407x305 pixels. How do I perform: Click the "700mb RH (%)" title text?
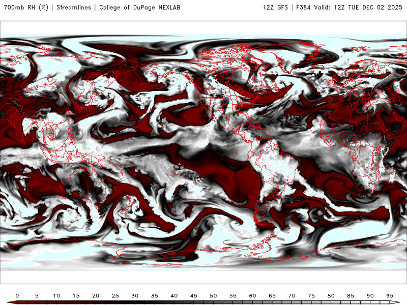[x=26, y=7]
